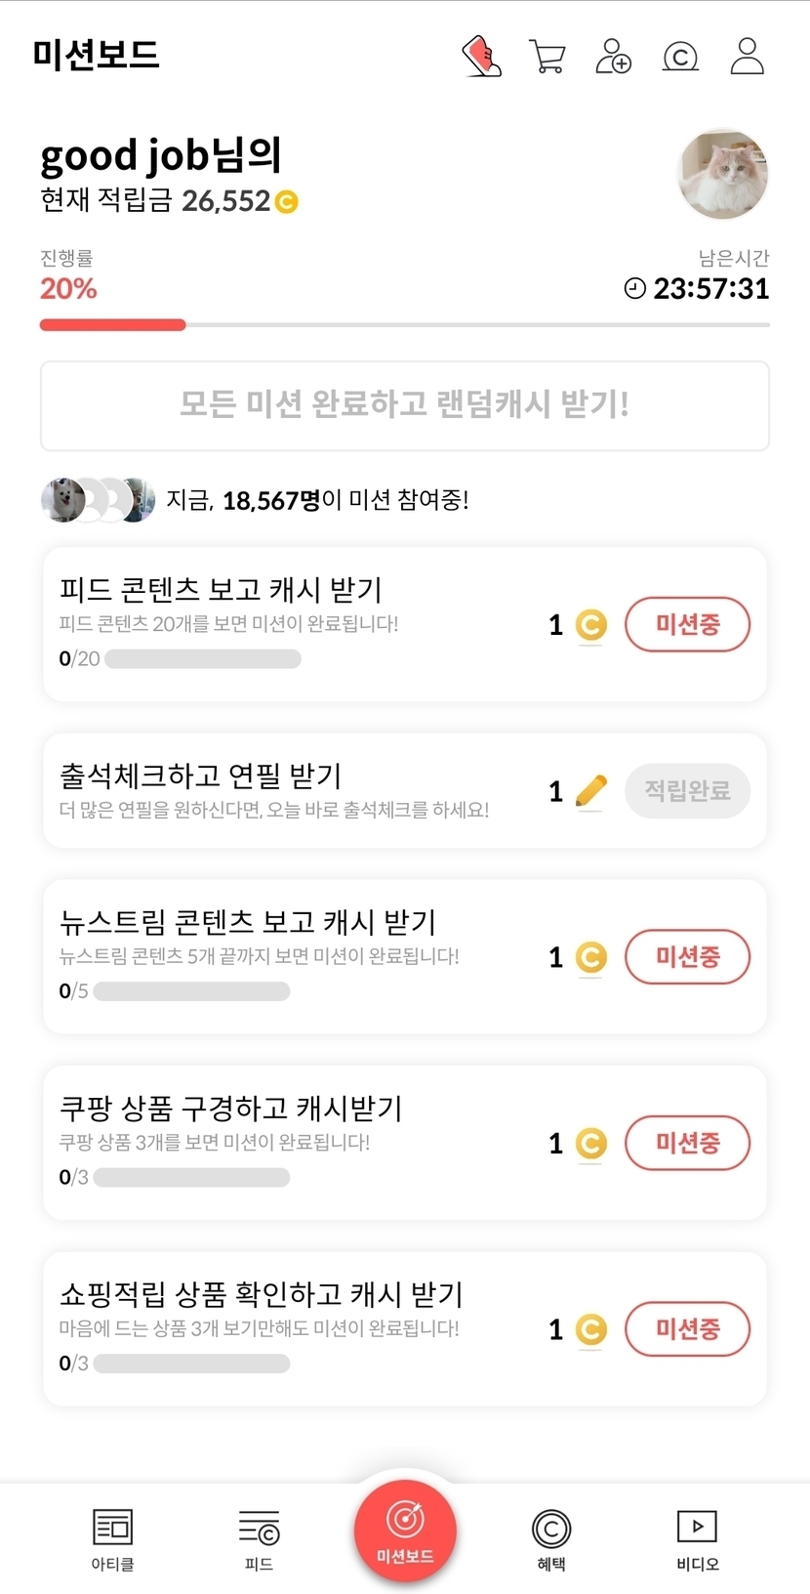
Task: Tap 미션중 for 피드 콘텐츠 mission
Action: pos(687,624)
